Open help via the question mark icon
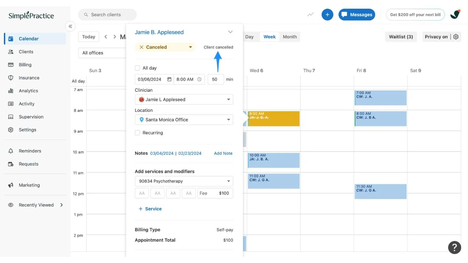Viewport: 468px width, 263px height. (454, 247)
